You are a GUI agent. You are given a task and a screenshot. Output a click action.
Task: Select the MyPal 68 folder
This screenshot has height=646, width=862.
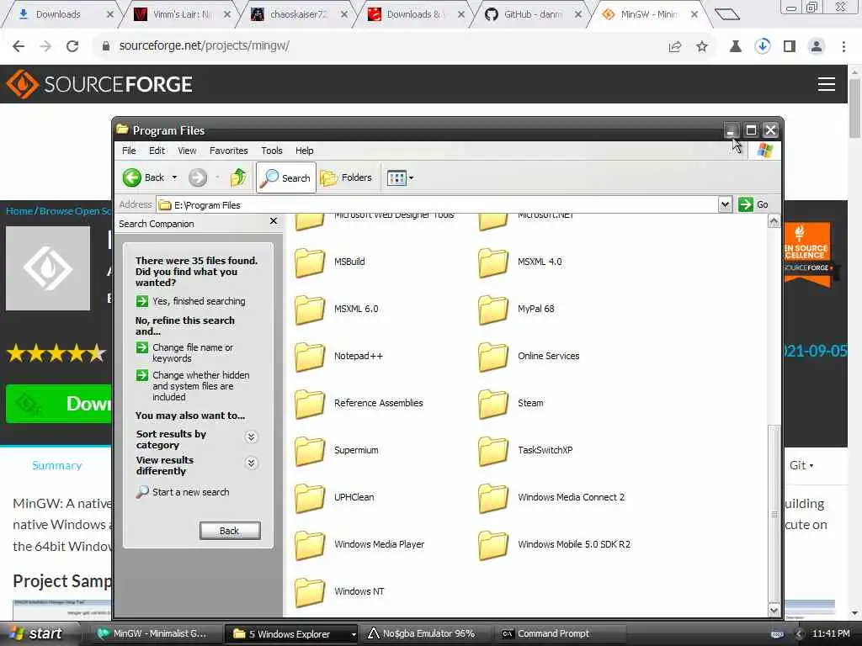click(516, 309)
